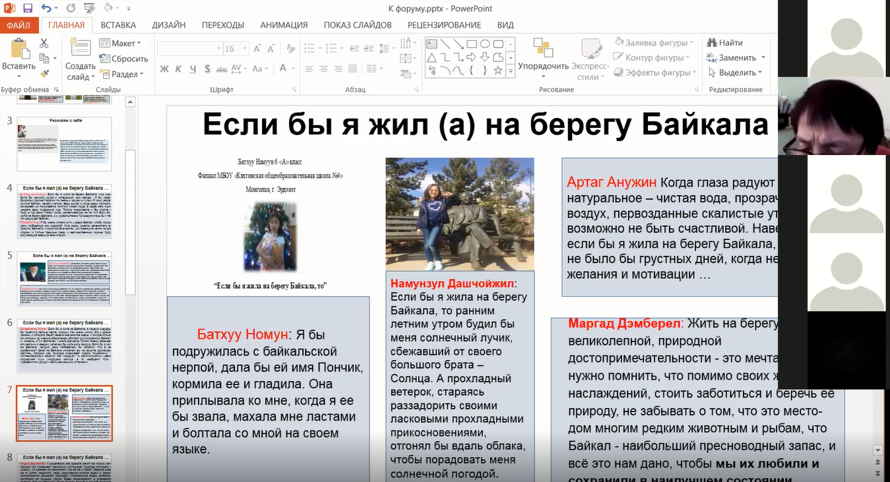Open the ФАЙЛ backstage menu

(x=18, y=26)
